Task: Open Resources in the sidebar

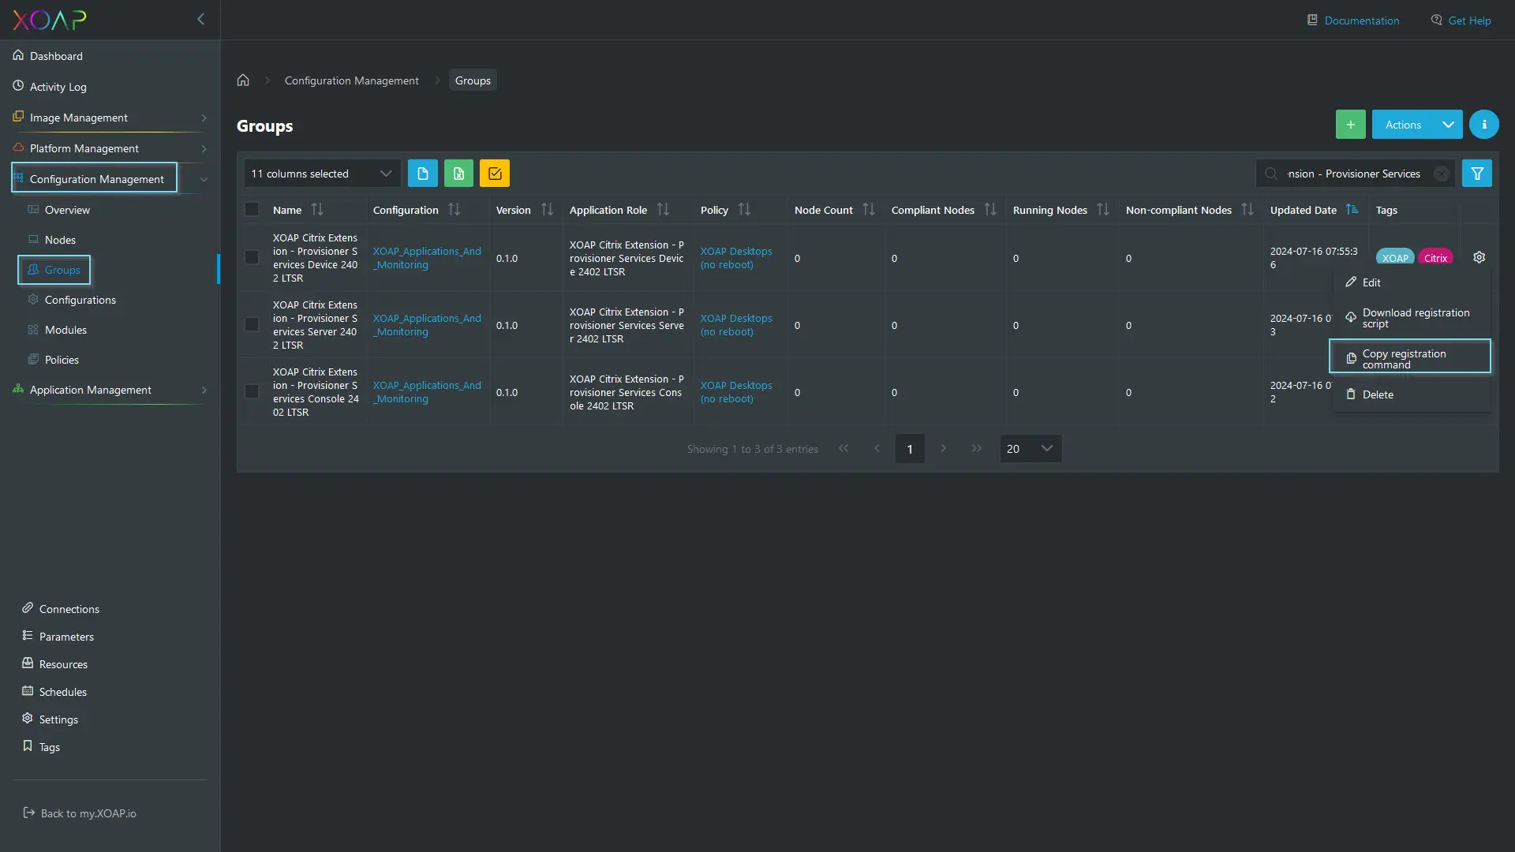Action: [x=63, y=664]
